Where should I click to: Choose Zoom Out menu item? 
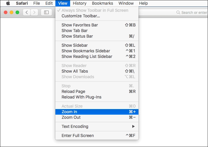coord(97,117)
